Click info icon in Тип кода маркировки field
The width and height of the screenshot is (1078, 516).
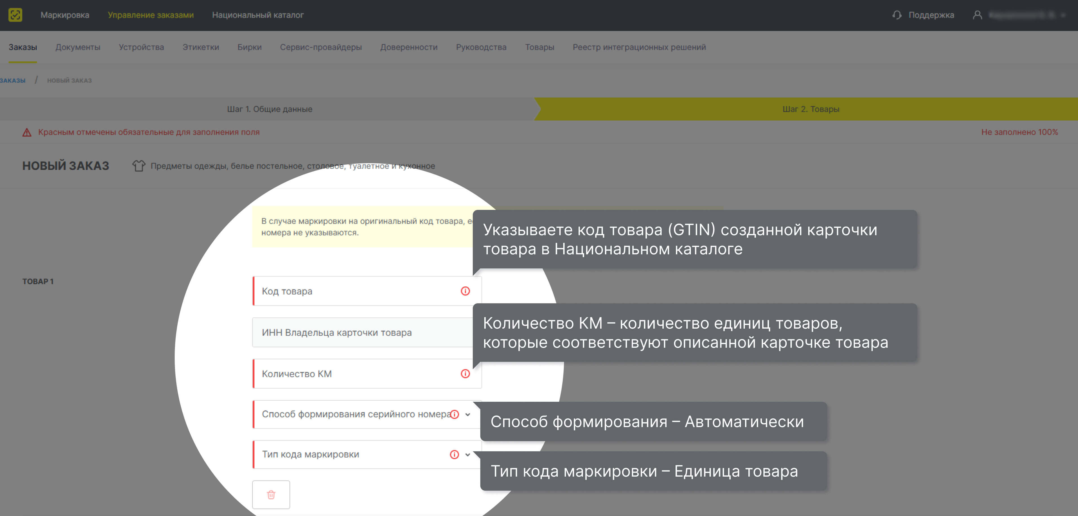454,455
